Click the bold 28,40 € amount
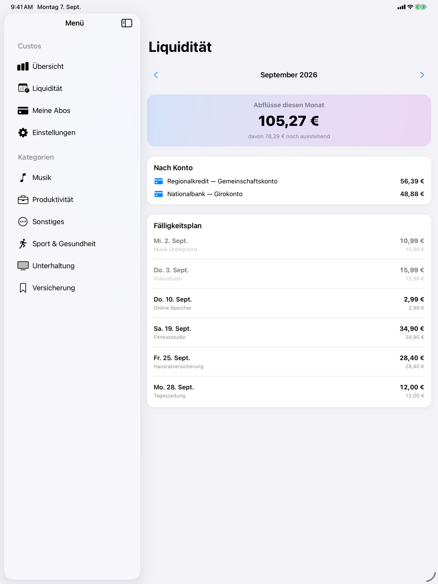This screenshot has width=438, height=584. pyautogui.click(x=412, y=358)
